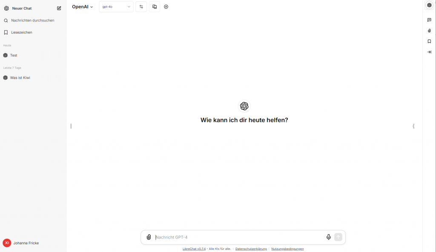Open the Nutzungsbedingungen link

(x=287, y=249)
